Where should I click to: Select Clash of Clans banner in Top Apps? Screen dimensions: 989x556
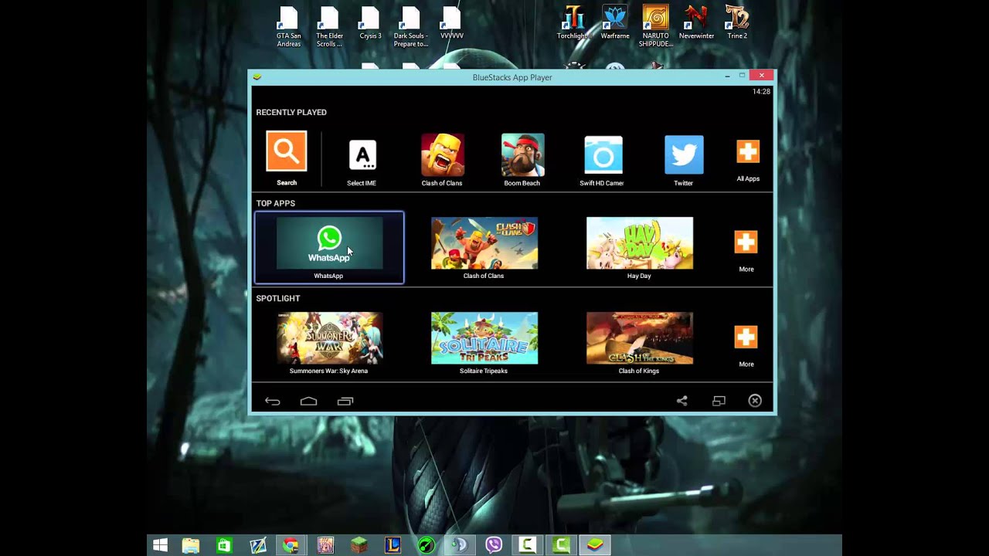[x=484, y=243]
